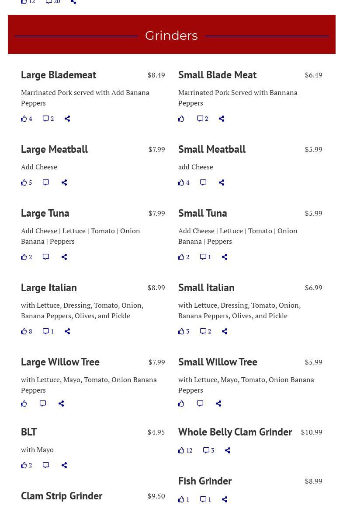Viewport: 343px width, 509px height.
Task: Share the Fish Grinder item
Action: (x=224, y=499)
